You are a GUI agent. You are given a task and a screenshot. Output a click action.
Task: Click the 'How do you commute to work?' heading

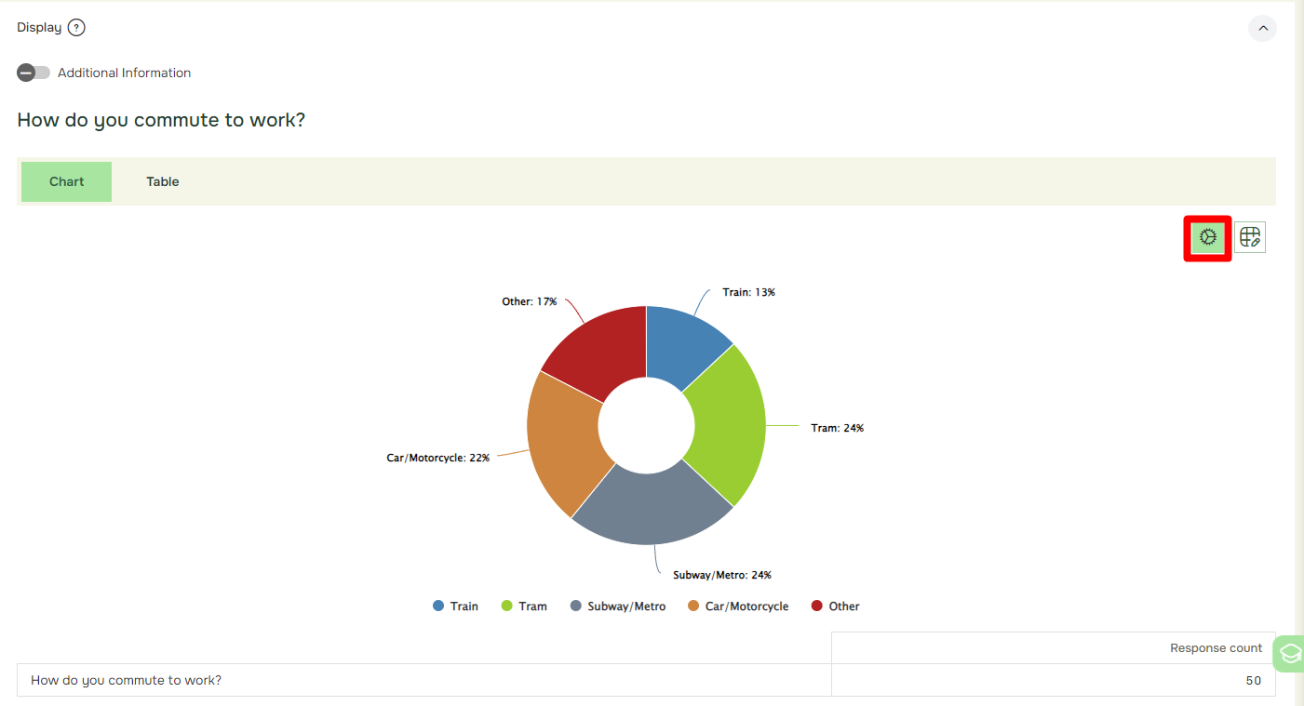161,120
